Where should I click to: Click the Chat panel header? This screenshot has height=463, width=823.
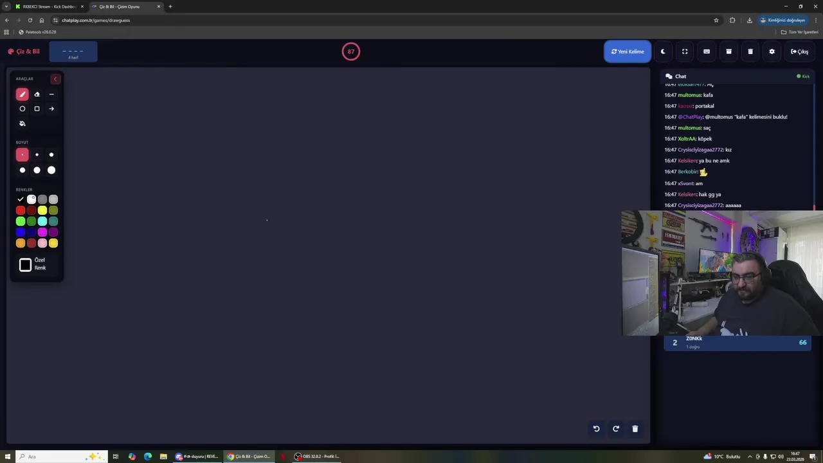pos(738,77)
